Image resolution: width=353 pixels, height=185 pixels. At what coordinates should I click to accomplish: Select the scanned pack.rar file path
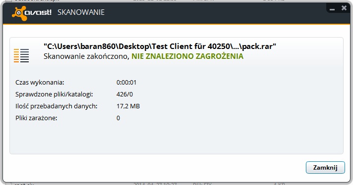point(160,46)
